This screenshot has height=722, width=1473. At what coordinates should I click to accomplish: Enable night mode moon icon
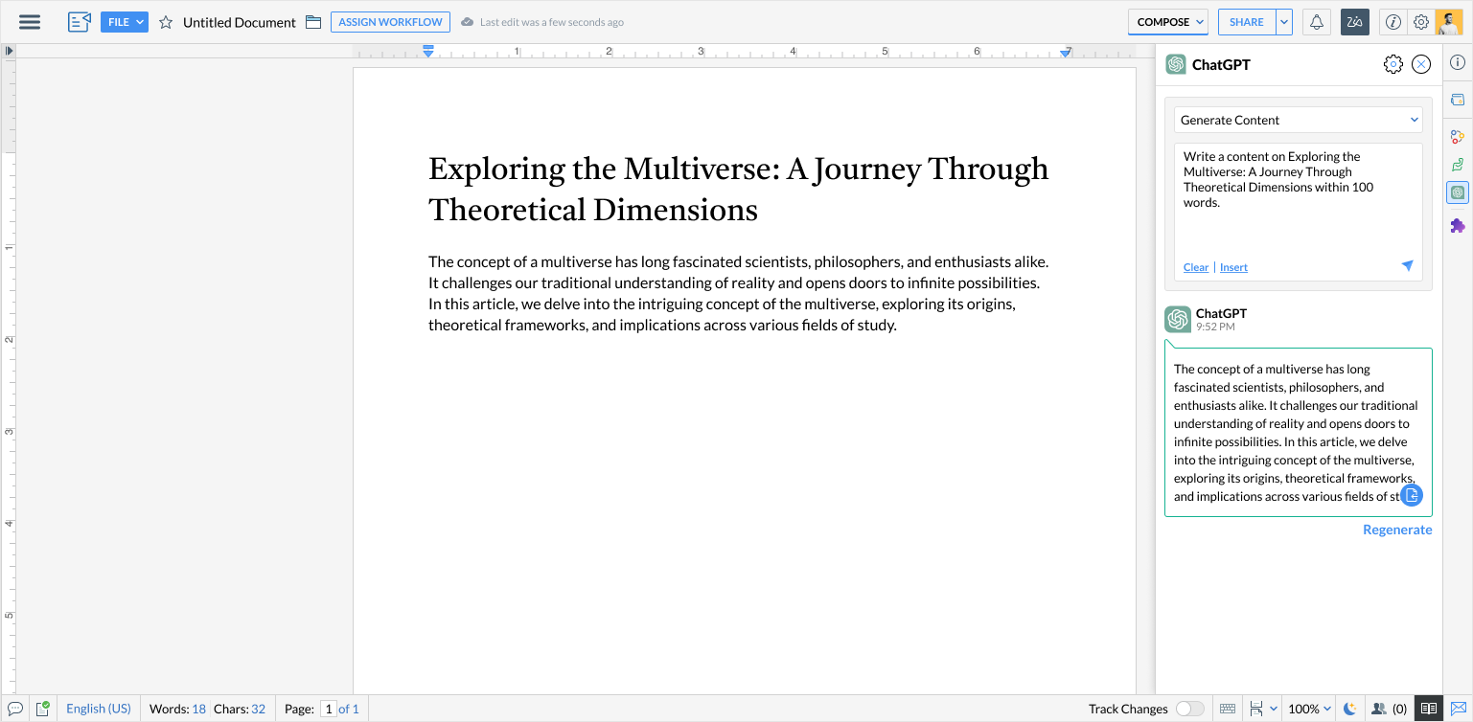click(x=1350, y=709)
